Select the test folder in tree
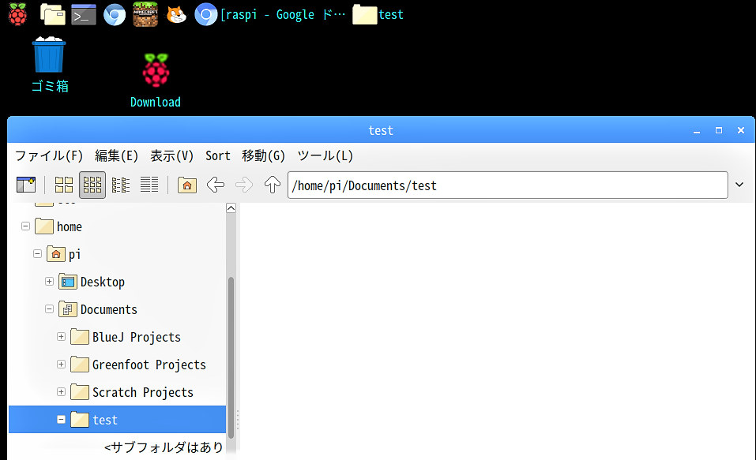 117,420
